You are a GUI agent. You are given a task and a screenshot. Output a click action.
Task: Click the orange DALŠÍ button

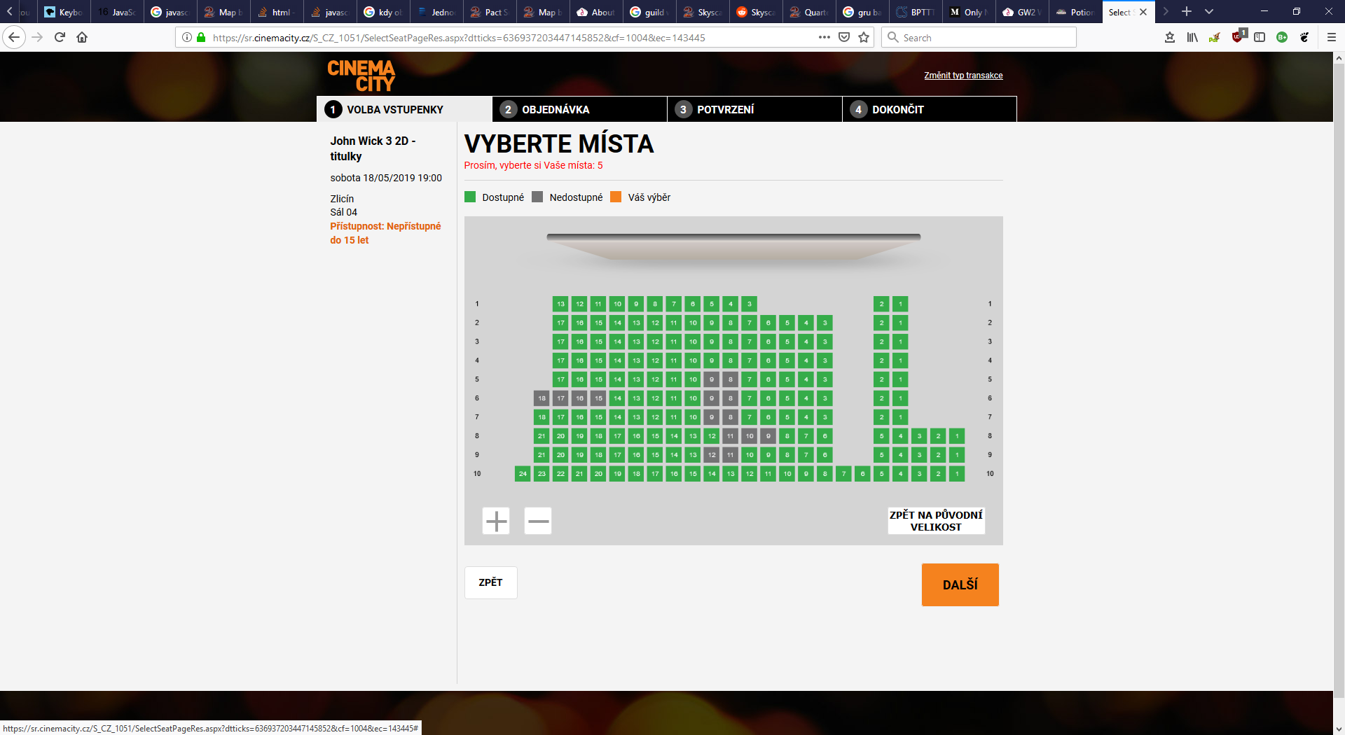click(x=960, y=584)
